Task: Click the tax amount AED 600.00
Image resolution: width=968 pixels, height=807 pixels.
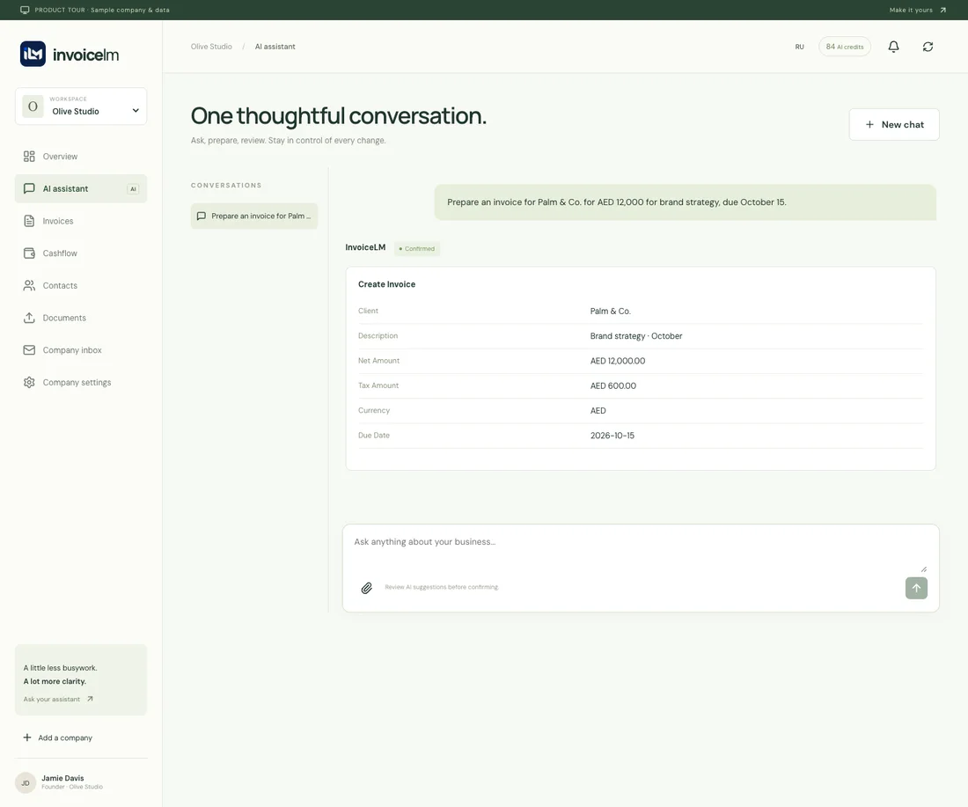Action: [x=613, y=386]
